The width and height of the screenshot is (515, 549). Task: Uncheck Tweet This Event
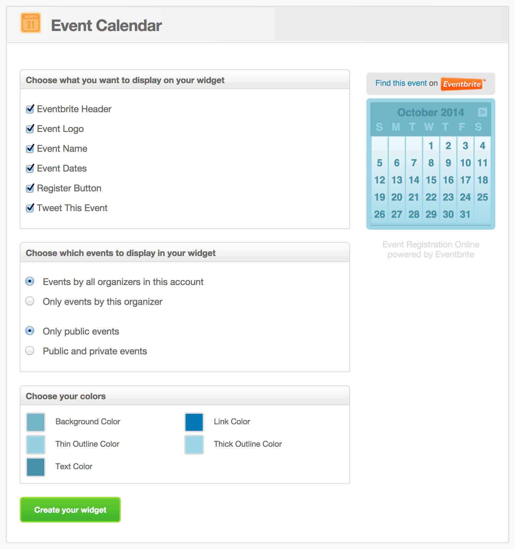pyautogui.click(x=30, y=208)
